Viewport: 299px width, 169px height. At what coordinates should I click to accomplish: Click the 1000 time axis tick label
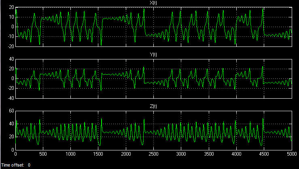(x=70, y=154)
